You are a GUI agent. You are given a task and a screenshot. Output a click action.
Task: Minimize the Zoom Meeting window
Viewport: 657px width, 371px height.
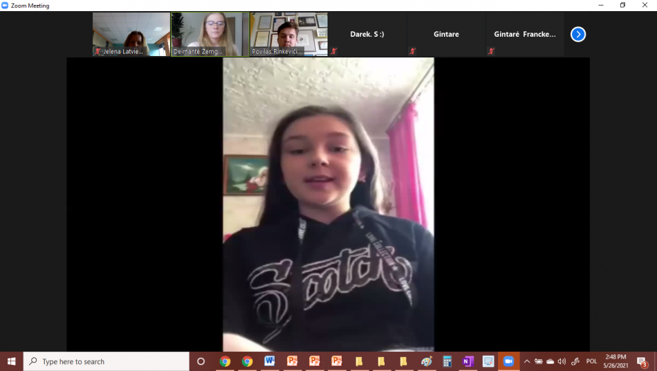pos(601,5)
